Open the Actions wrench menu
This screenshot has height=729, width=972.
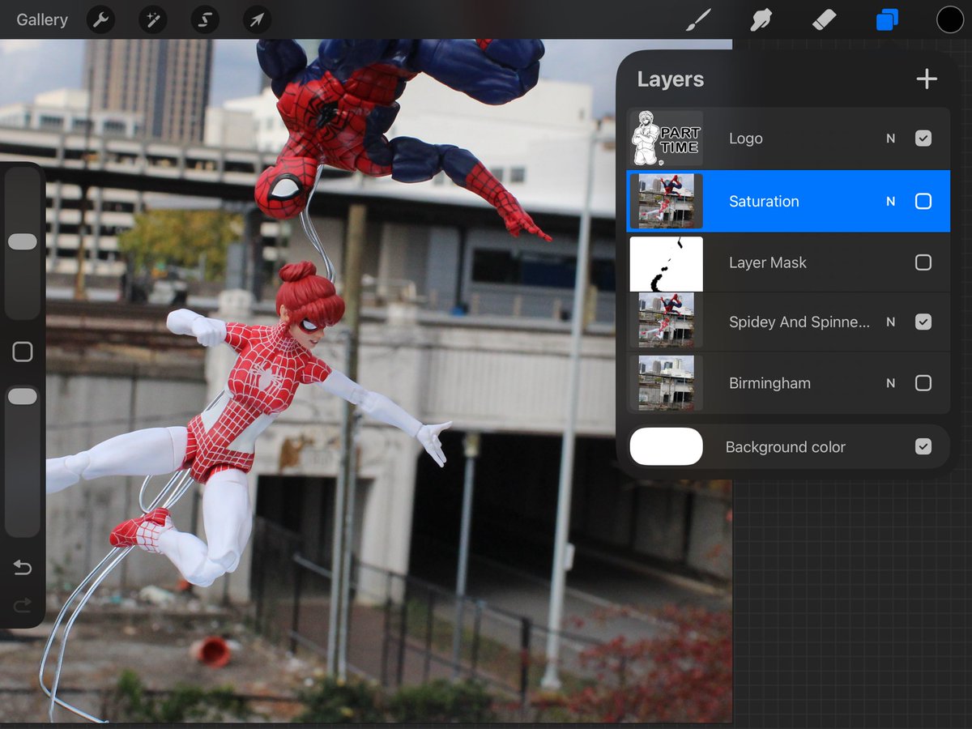tap(100, 19)
